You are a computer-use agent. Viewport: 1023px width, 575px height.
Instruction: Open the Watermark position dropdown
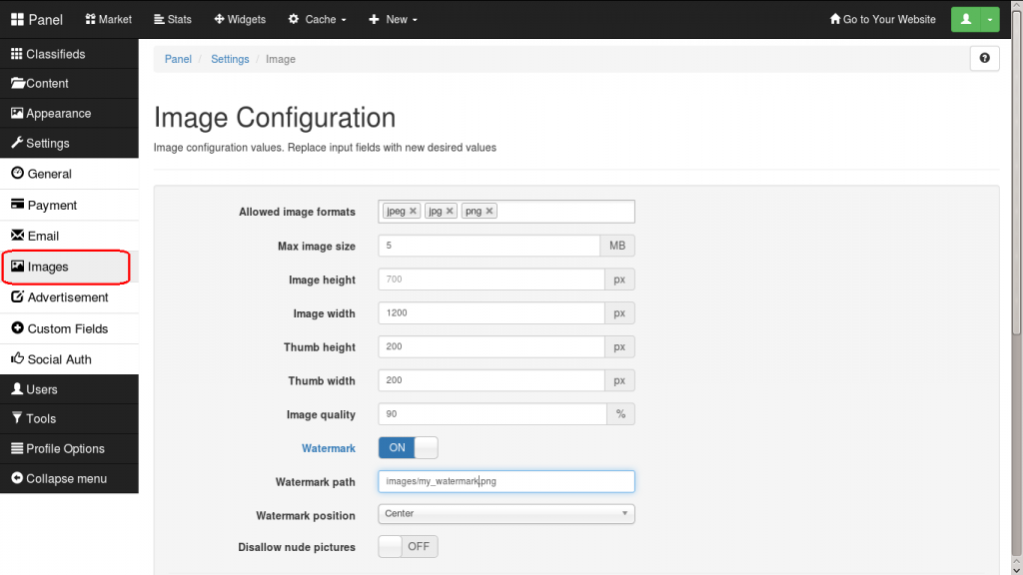pos(506,513)
